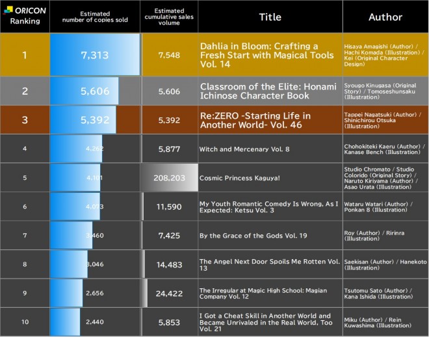Click the Estimated number of copies sold header
The height and width of the screenshot is (337, 429).
coord(95,17)
